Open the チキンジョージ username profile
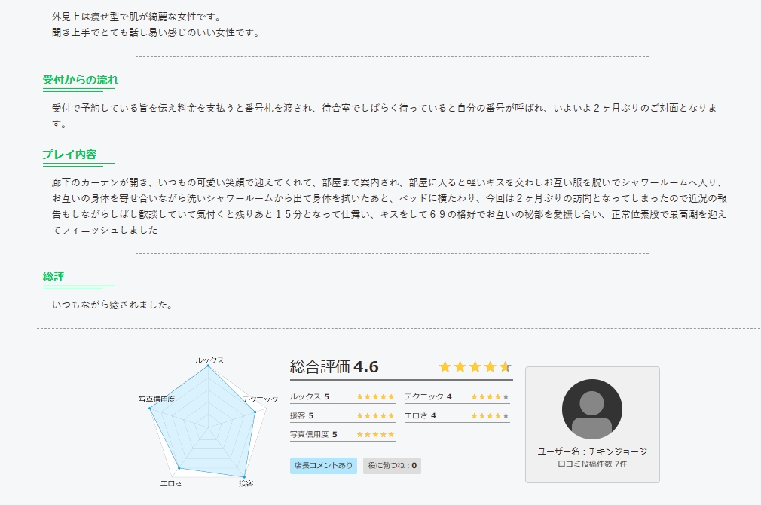The height and width of the screenshot is (505, 761). point(618,451)
